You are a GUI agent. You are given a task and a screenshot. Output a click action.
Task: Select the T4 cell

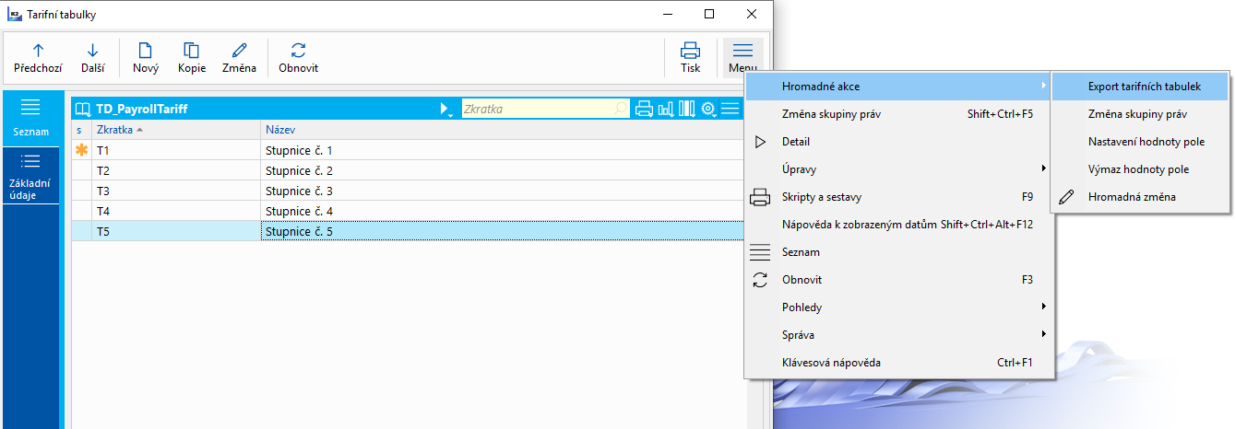tap(176, 211)
